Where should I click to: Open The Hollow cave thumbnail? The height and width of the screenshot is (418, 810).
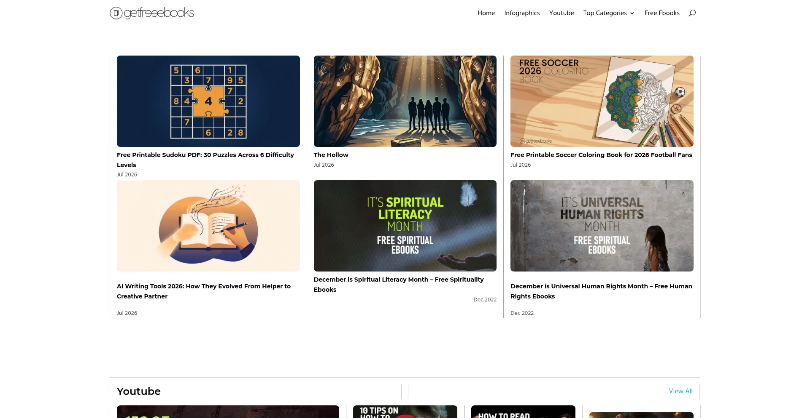[405, 101]
